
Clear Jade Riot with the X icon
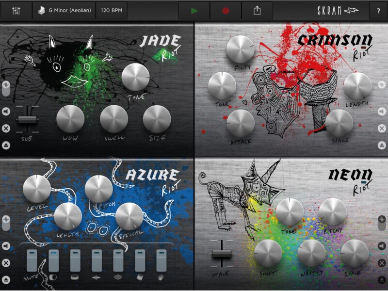6,129
